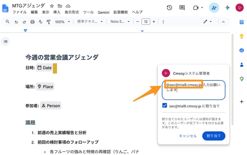Open account avatar in top bar
The height and width of the screenshot is (155, 247).
point(239,8)
